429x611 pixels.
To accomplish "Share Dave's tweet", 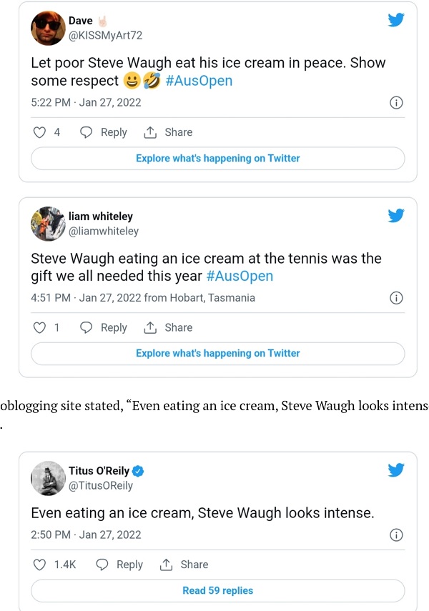I will coord(168,132).
